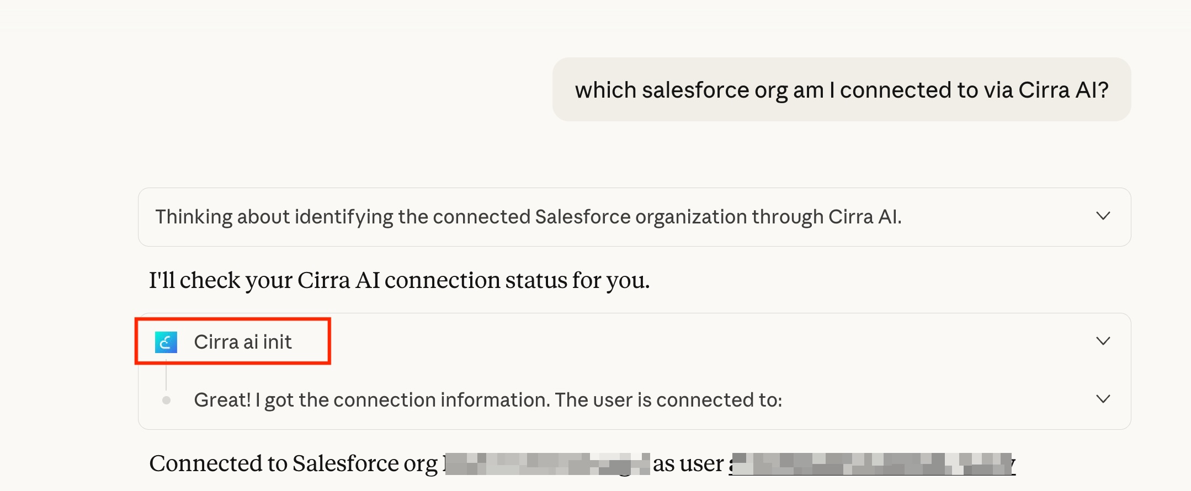Open the blurred underlined user link
The height and width of the screenshot is (491, 1191).
pyautogui.click(x=872, y=464)
